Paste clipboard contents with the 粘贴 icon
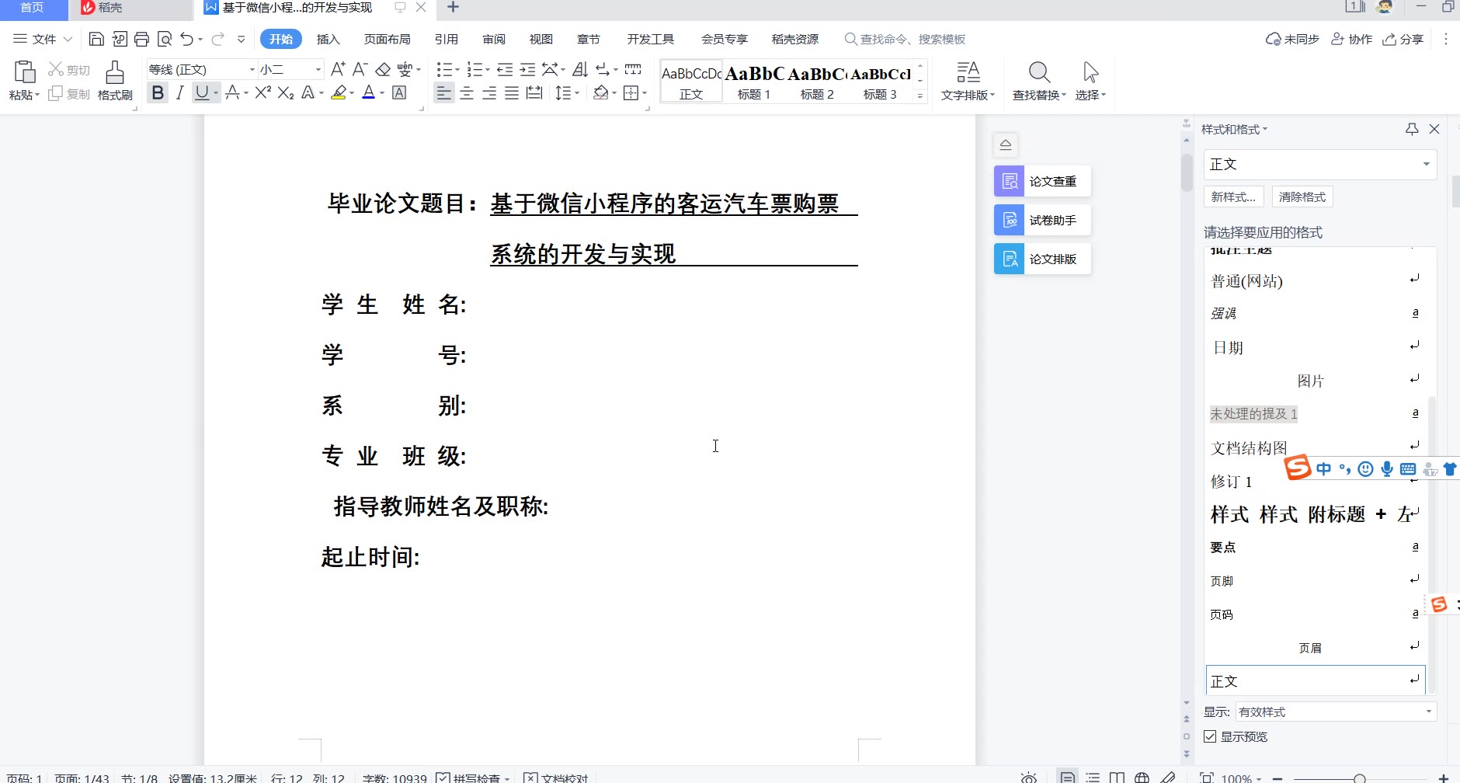 click(x=24, y=72)
